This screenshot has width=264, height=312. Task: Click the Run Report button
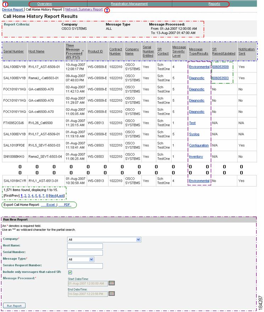coord(14,306)
